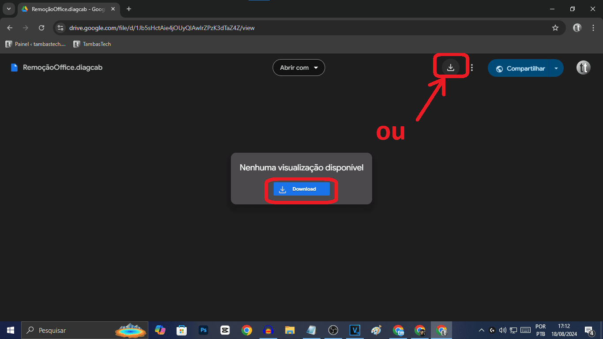Viewport: 603px width, 339px height.
Task: Open the Abrir com dropdown
Action: click(299, 67)
